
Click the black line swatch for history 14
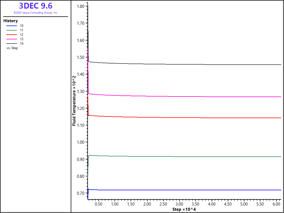pyautogui.click(x=12, y=44)
